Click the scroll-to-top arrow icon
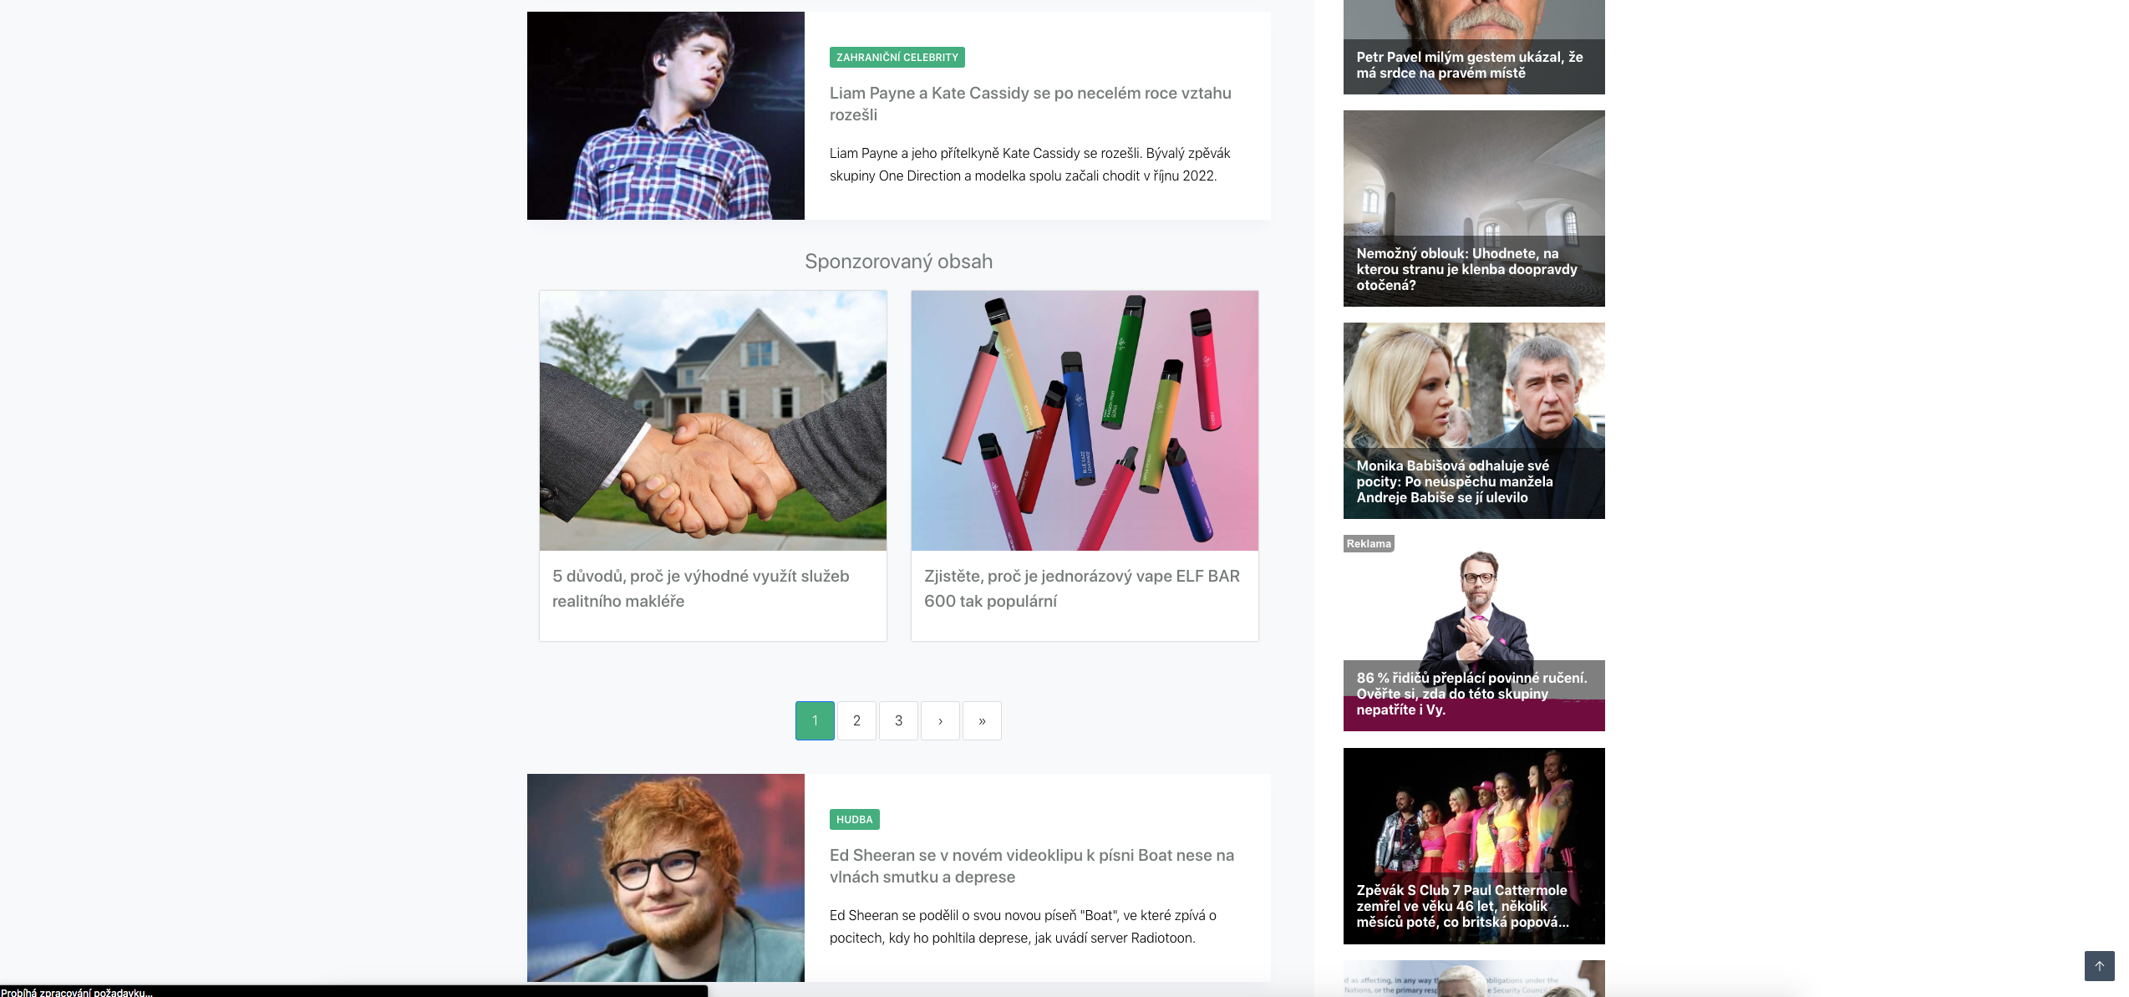Viewport: 2129px width, 997px height. [x=2099, y=966]
